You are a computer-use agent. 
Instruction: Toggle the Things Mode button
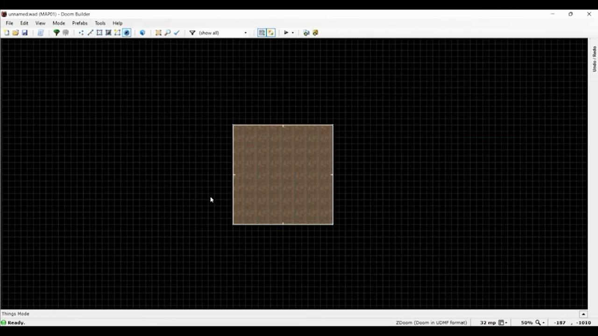tap(127, 33)
